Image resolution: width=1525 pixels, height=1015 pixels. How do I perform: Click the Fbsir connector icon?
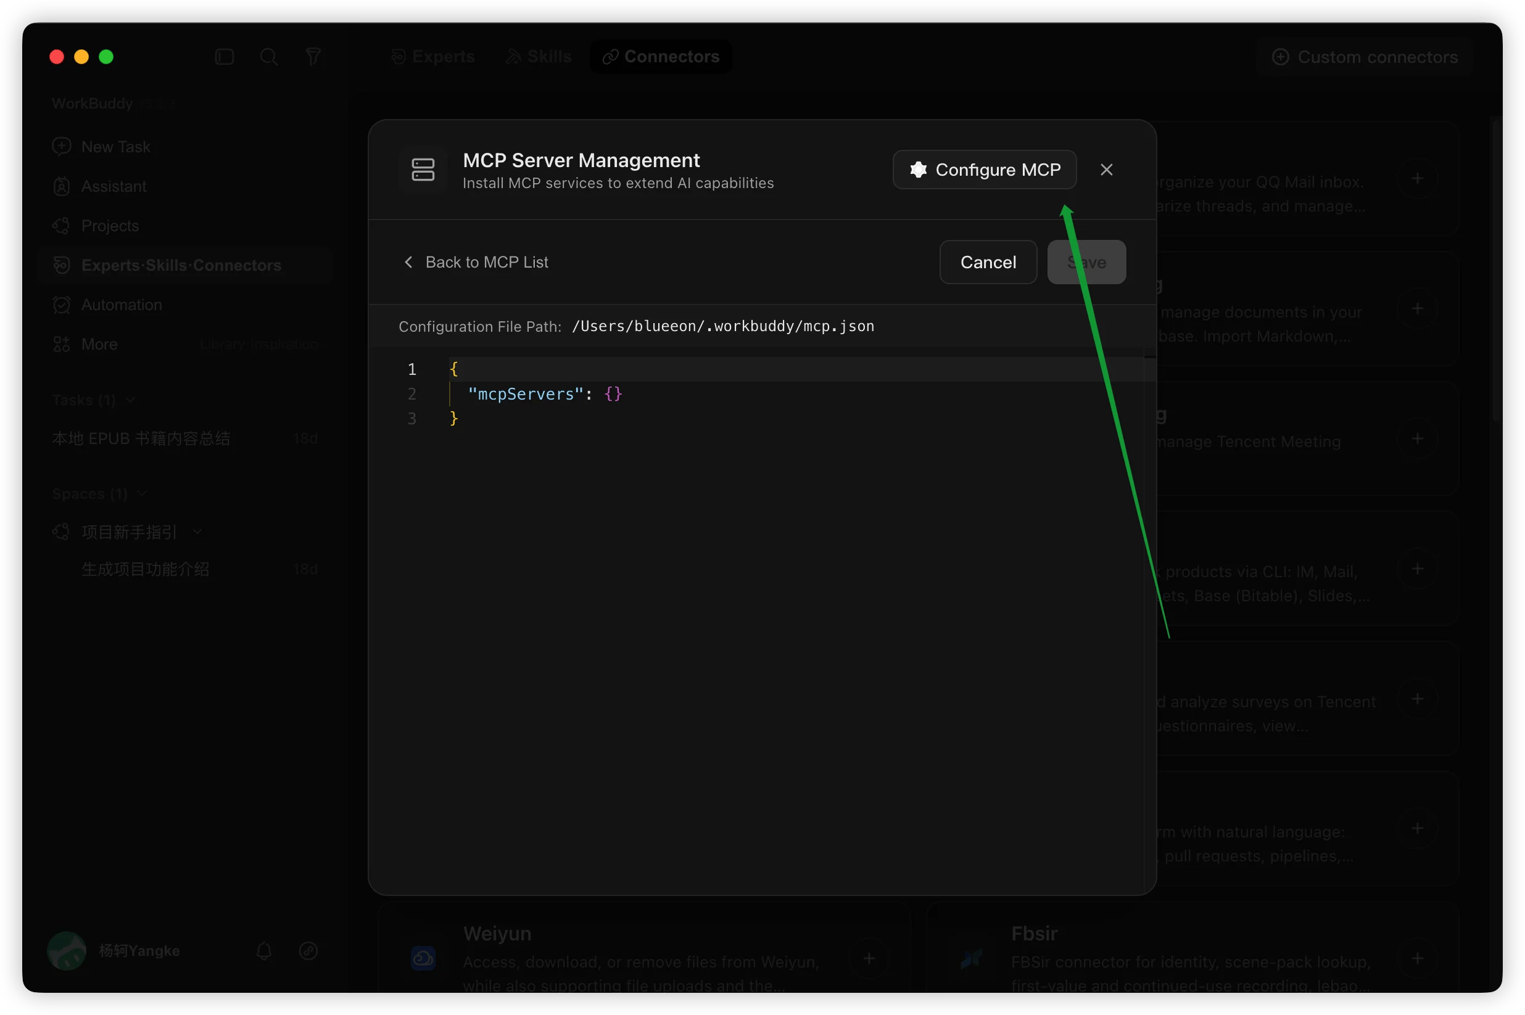972,958
